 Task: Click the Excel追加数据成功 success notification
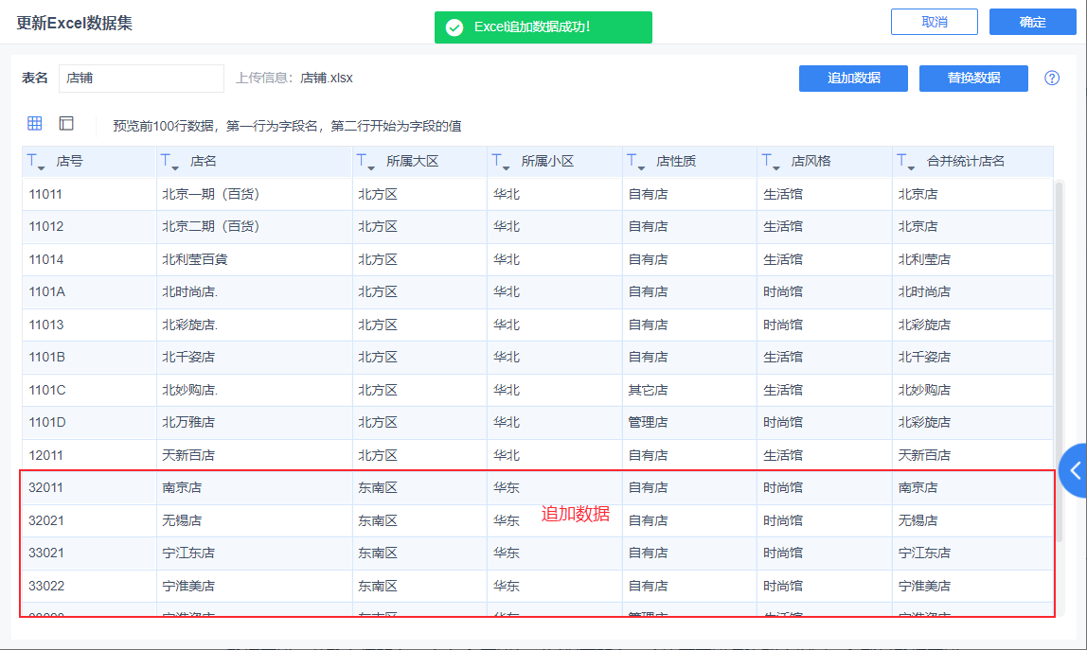point(543,27)
